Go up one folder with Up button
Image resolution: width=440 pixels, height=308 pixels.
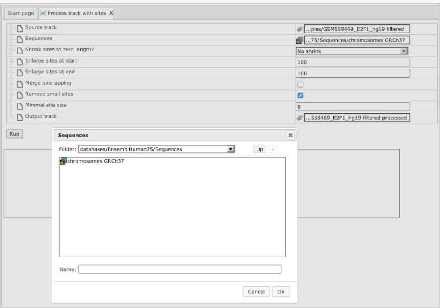(259, 149)
